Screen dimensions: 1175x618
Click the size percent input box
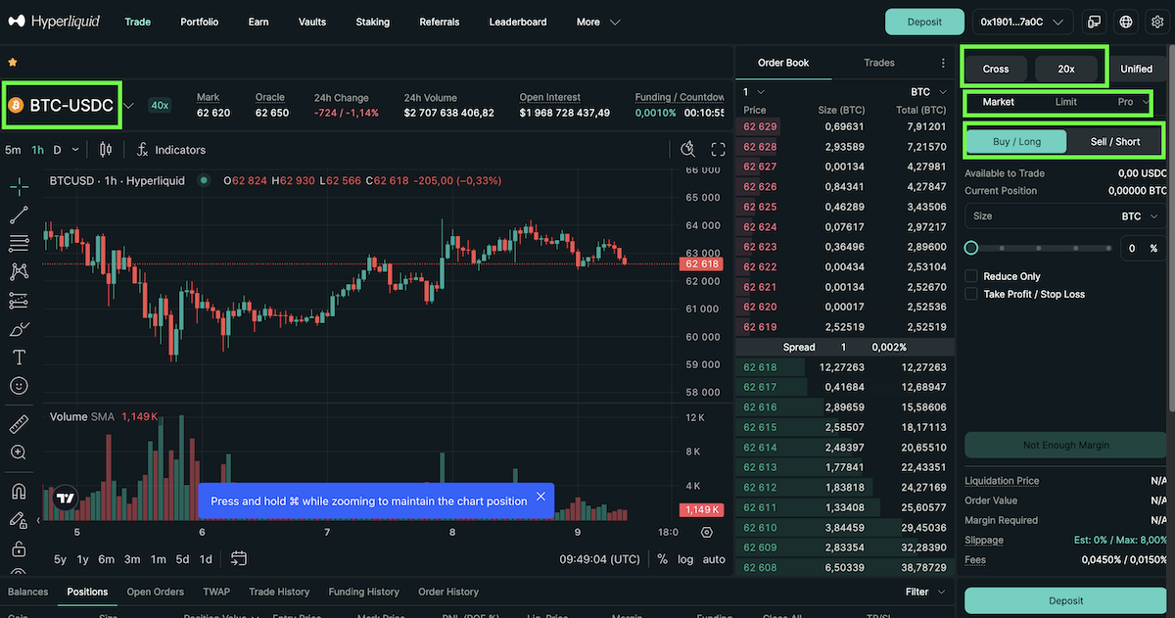(x=1144, y=248)
